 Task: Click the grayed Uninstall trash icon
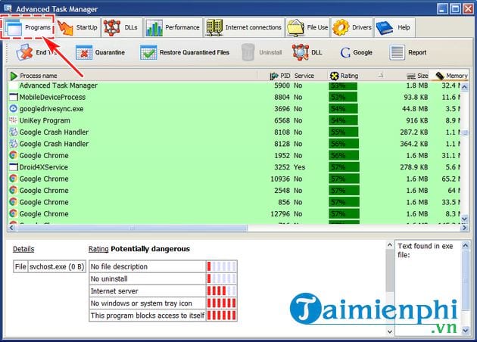(248, 52)
